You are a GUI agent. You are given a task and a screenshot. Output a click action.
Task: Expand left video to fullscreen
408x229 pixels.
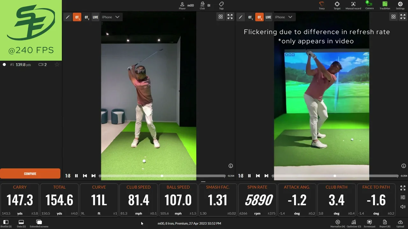coord(230,17)
